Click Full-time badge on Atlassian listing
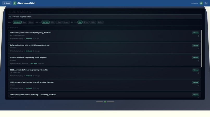Screen dimensions: 210x117 [x=195, y=45]
